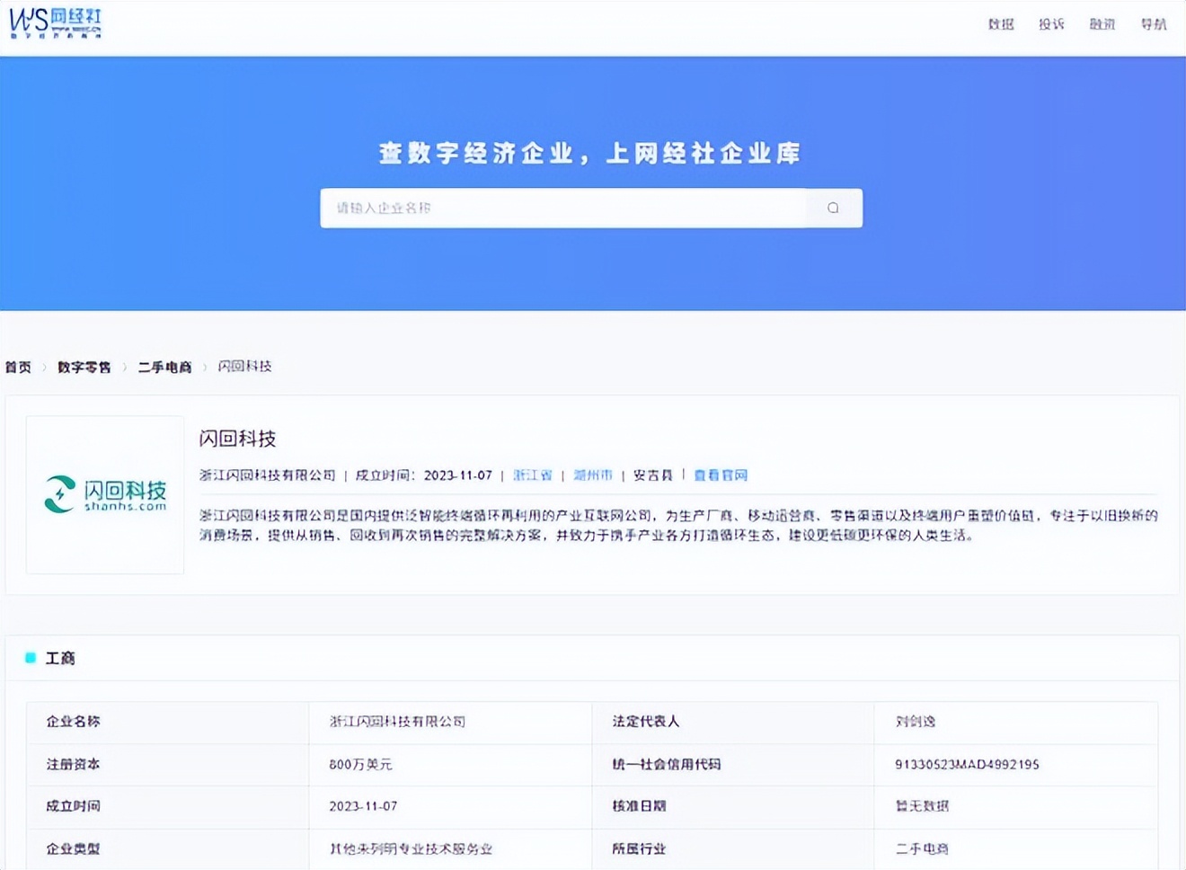Open the 湖州市 city link
This screenshot has width=1186, height=870.
[x=593, y=475]
